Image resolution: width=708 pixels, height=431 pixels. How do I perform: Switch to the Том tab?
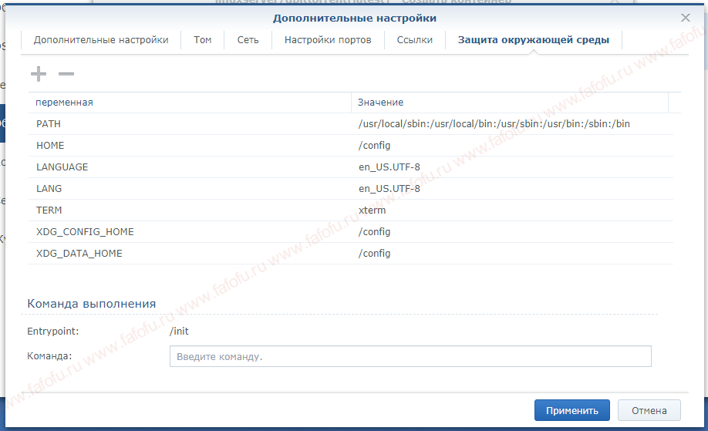(x=203, y=40)
